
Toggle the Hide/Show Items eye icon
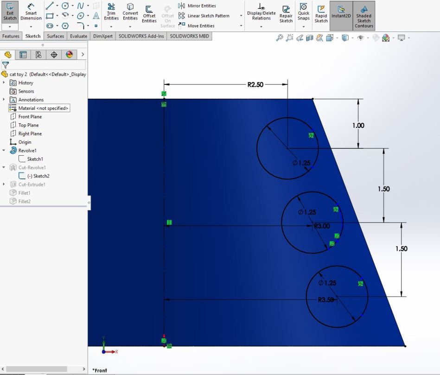point(360,38)
